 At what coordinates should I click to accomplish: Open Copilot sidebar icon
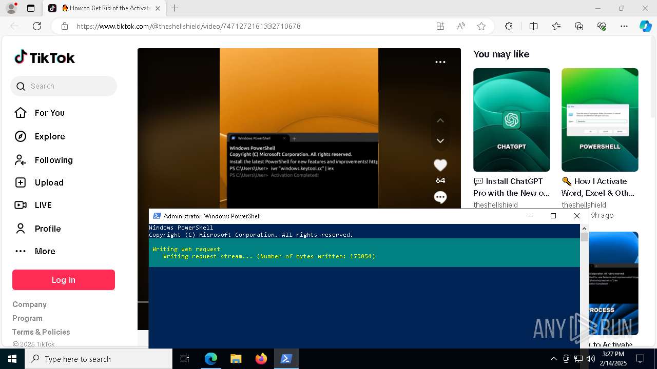[646, 26]
